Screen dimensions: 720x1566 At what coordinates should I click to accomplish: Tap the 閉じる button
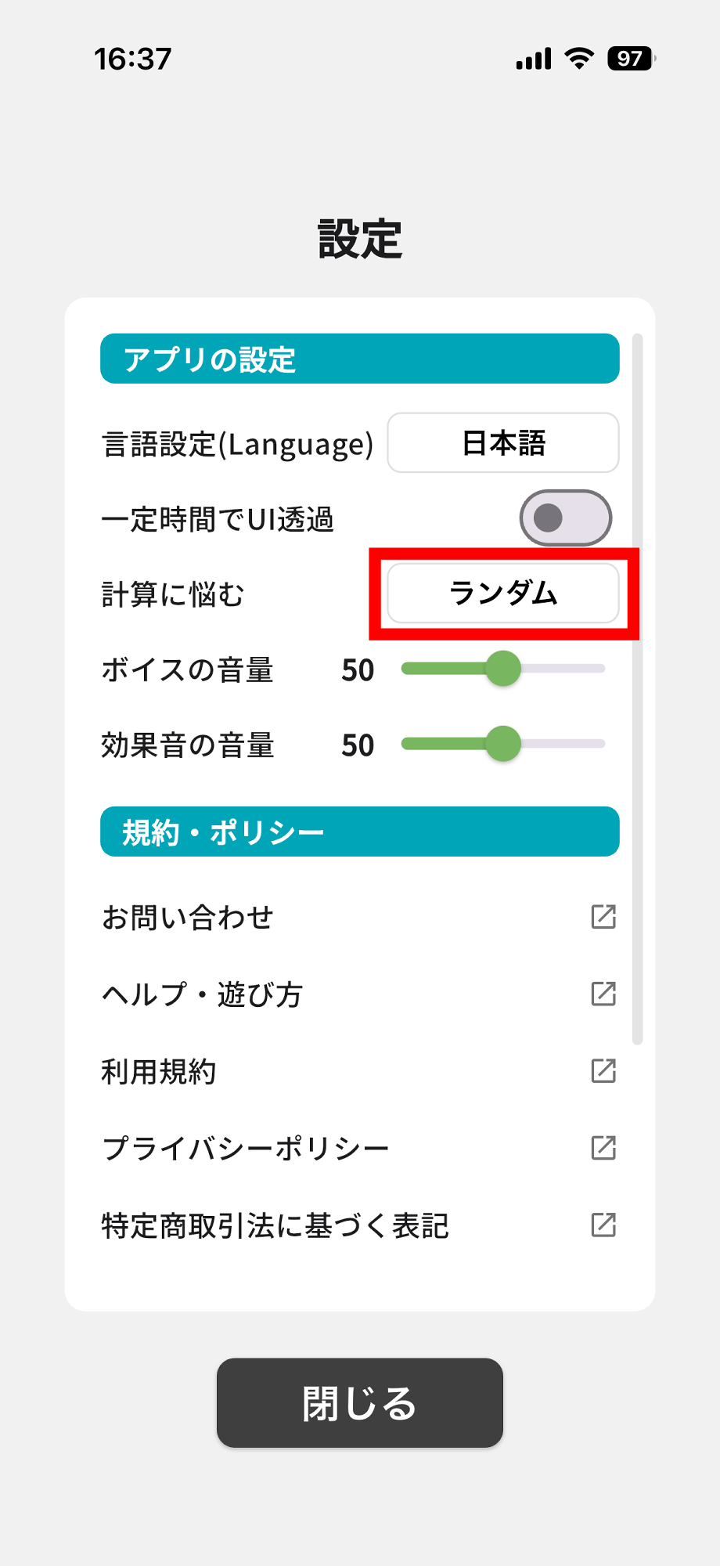tap(360, 1402)
